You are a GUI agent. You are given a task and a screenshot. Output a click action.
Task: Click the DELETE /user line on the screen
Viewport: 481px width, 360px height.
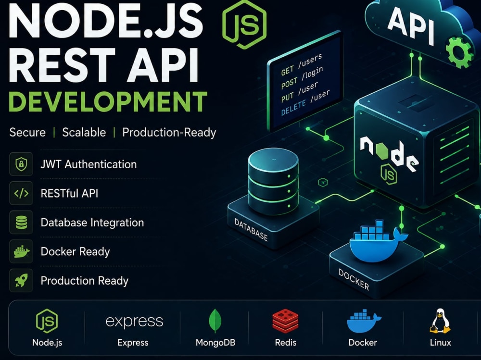coord(305,103)
